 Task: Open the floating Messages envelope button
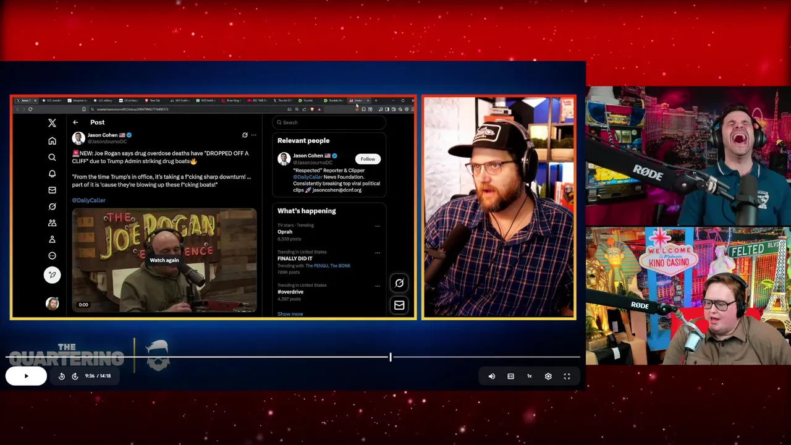[x=399, y=305]
